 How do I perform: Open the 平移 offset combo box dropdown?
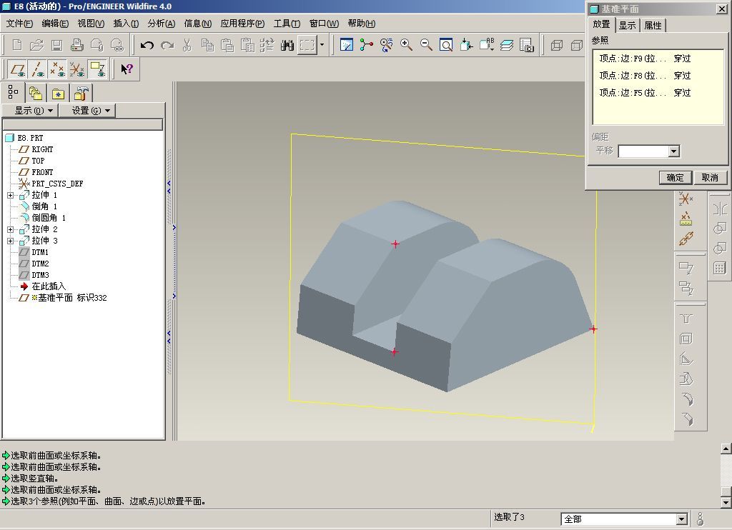(673, 151)
